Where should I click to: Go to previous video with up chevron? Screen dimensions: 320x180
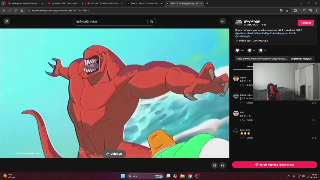pyautogui.click(x=222, y=85)
